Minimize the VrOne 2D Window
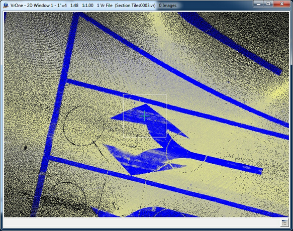The image size is (293, 231). point(259,4)
